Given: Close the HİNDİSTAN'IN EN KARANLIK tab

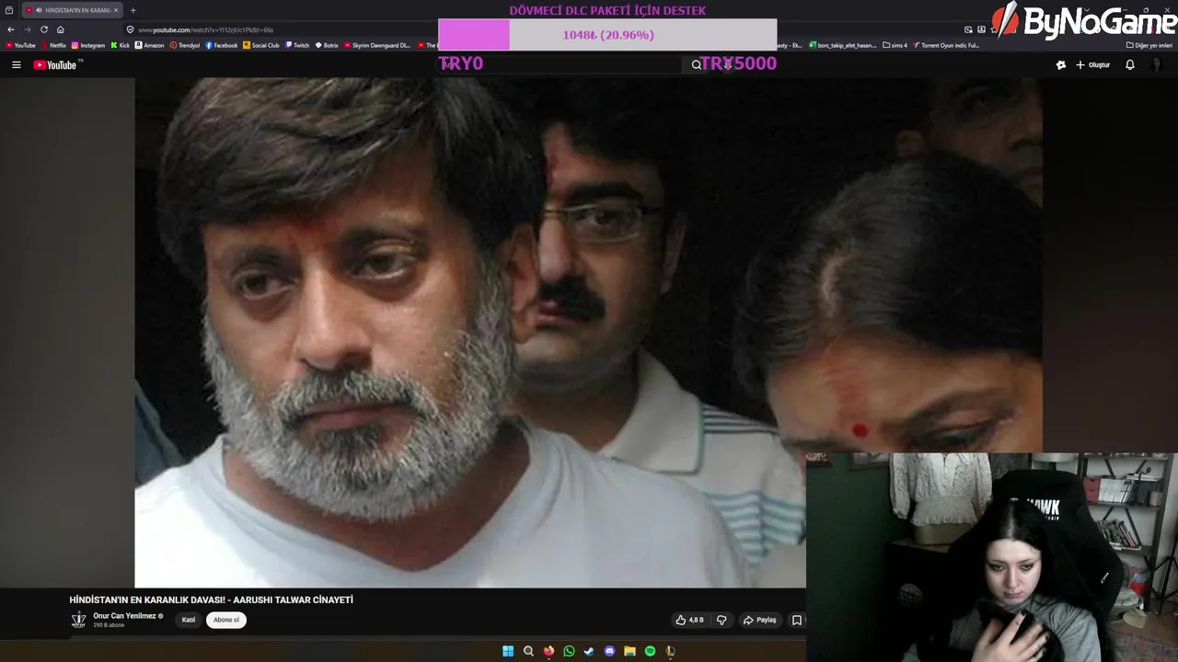Looking at the screenshot, I should (116, 10).
